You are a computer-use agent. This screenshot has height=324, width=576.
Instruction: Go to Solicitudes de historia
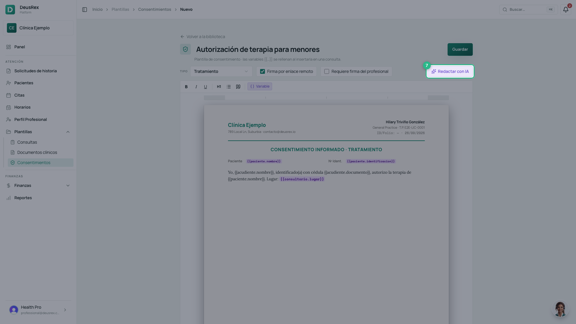pos(38,71)
